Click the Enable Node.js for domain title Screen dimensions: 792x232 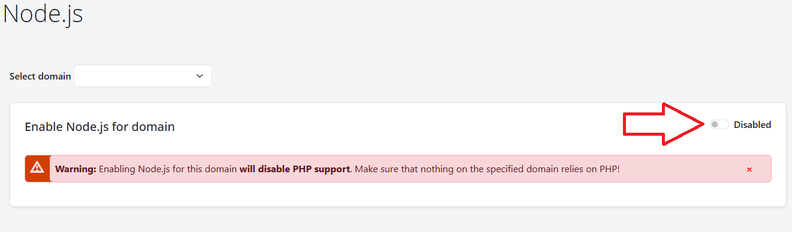pos(100,127)
